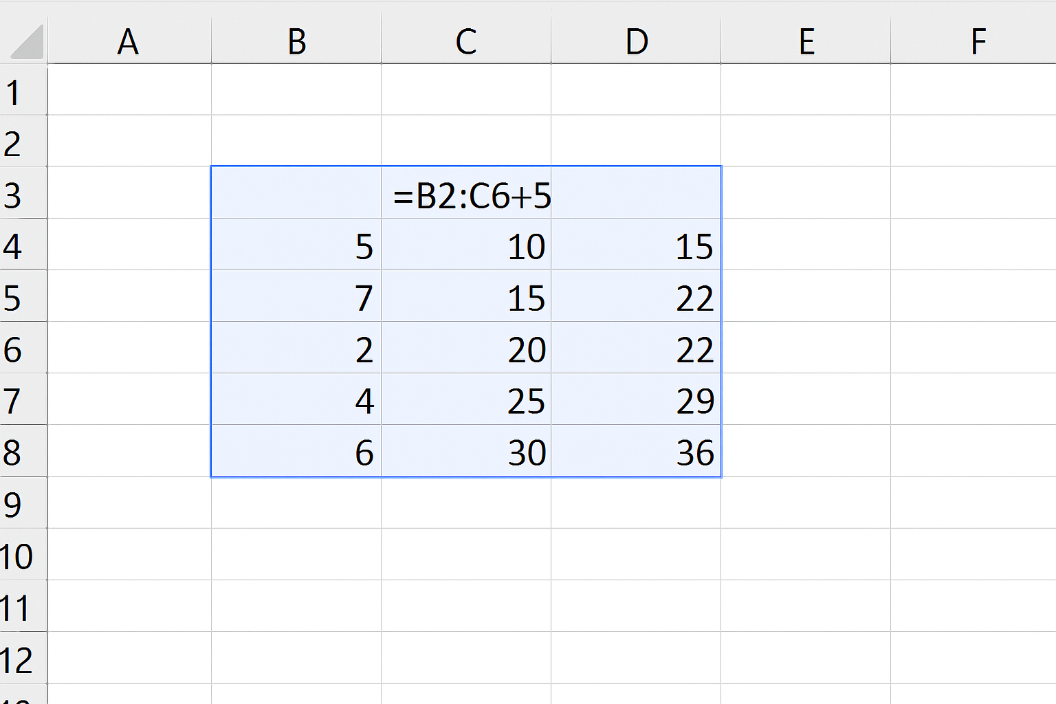Click cell D7 with value 29
Screen dimensions: 1056x704
[636, 399]
